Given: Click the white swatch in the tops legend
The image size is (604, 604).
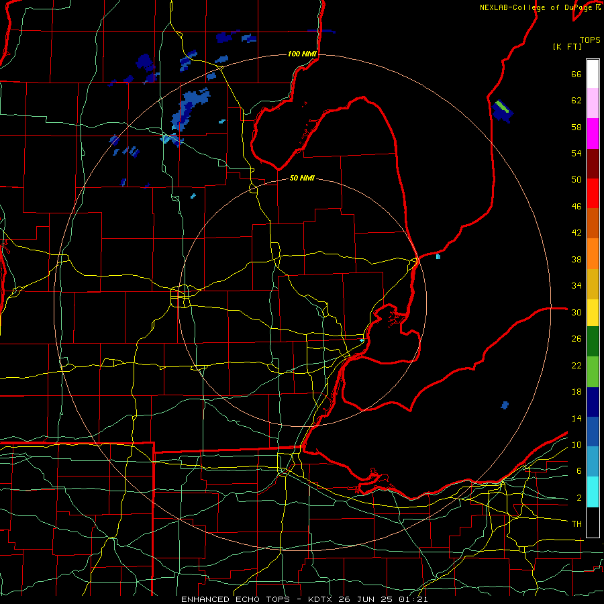Looking at the screenshot, I should [593, 74].
